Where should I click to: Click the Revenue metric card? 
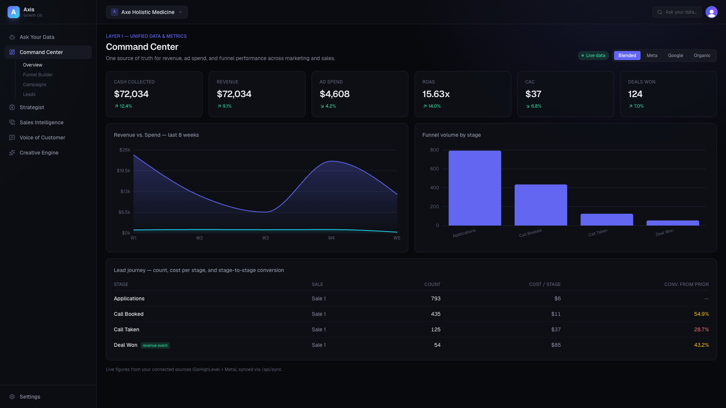257,94
